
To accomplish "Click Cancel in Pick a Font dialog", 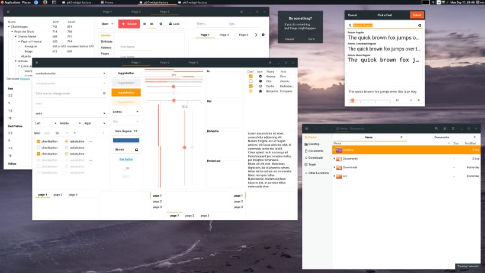I will click(x=352, y=15).
